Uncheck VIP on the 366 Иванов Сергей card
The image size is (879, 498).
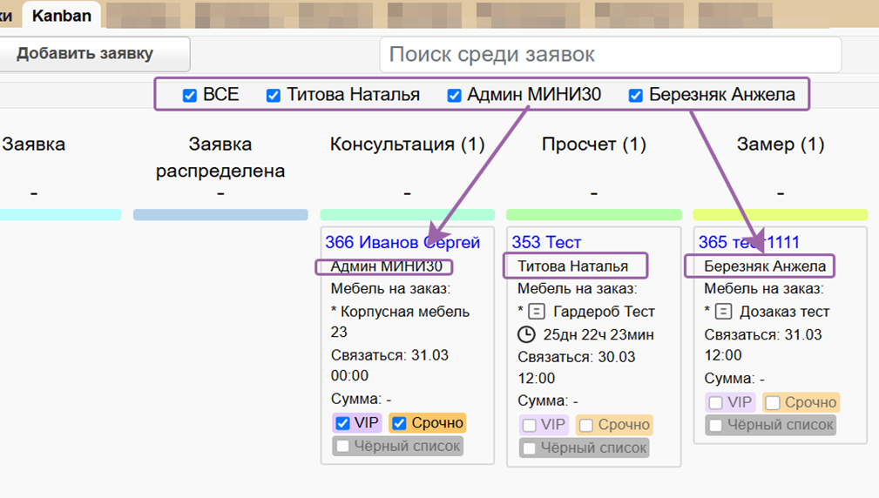coord(342,424)
